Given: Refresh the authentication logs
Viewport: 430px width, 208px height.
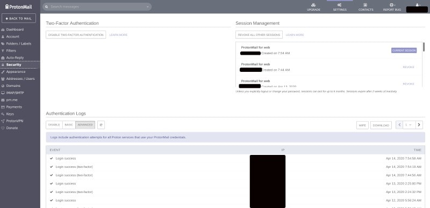Looking at the screenshot, I should click(x=101, y=125).
